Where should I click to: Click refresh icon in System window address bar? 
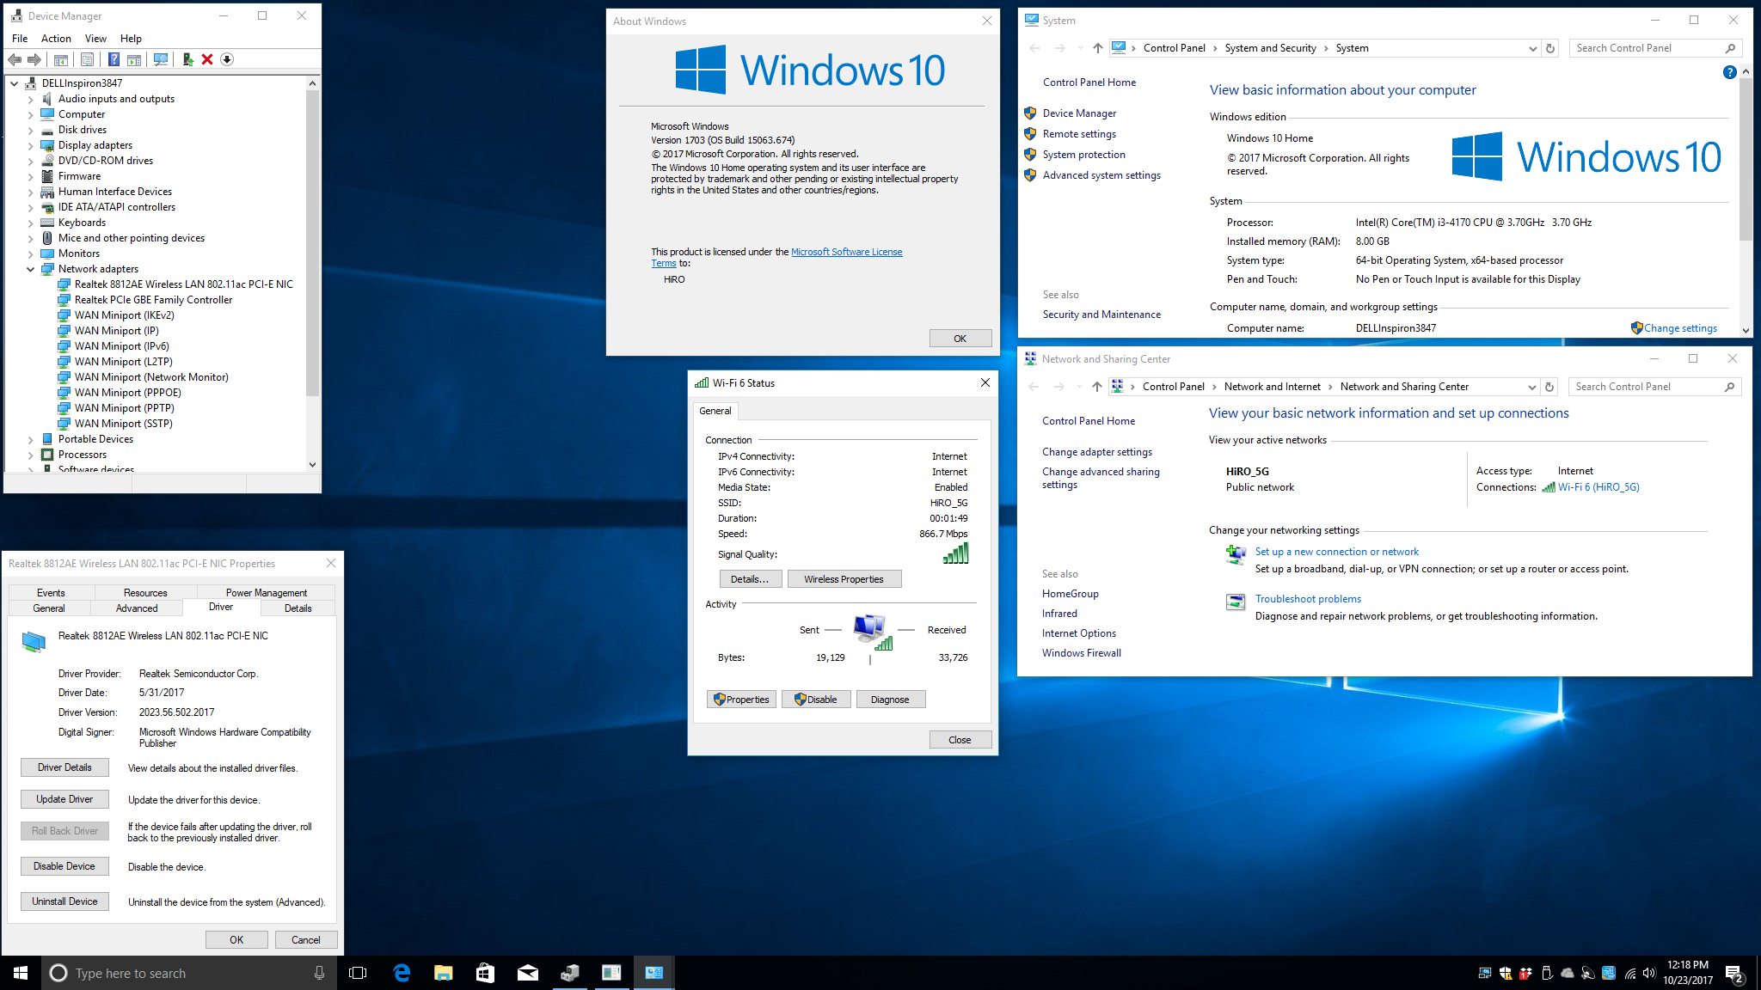tap(1550, 48)
